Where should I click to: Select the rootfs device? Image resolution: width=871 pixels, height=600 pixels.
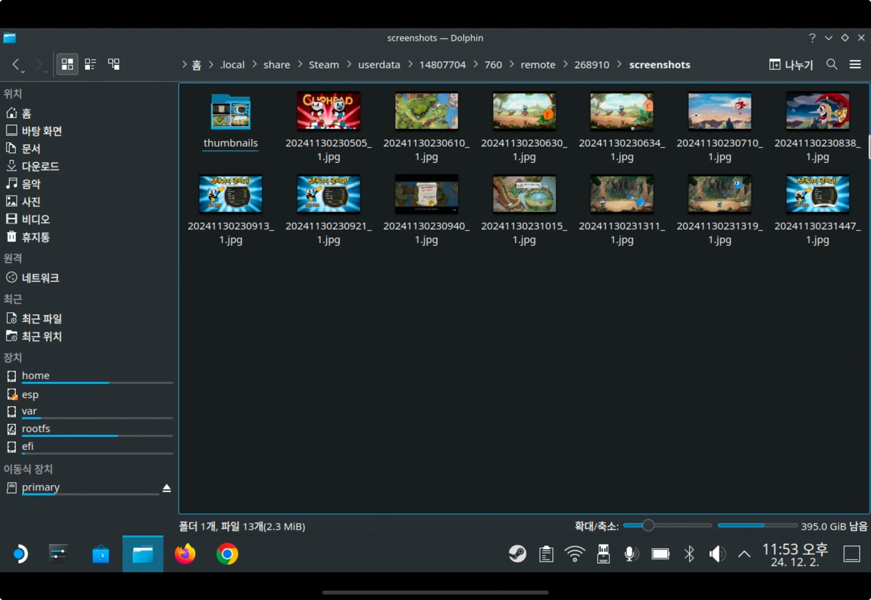click(x=88, y=430)
